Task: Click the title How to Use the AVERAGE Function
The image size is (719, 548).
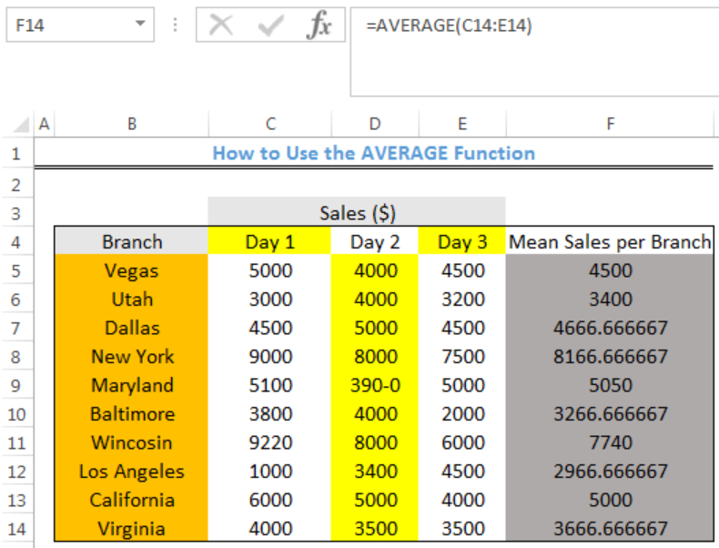Action: (374, 153)
